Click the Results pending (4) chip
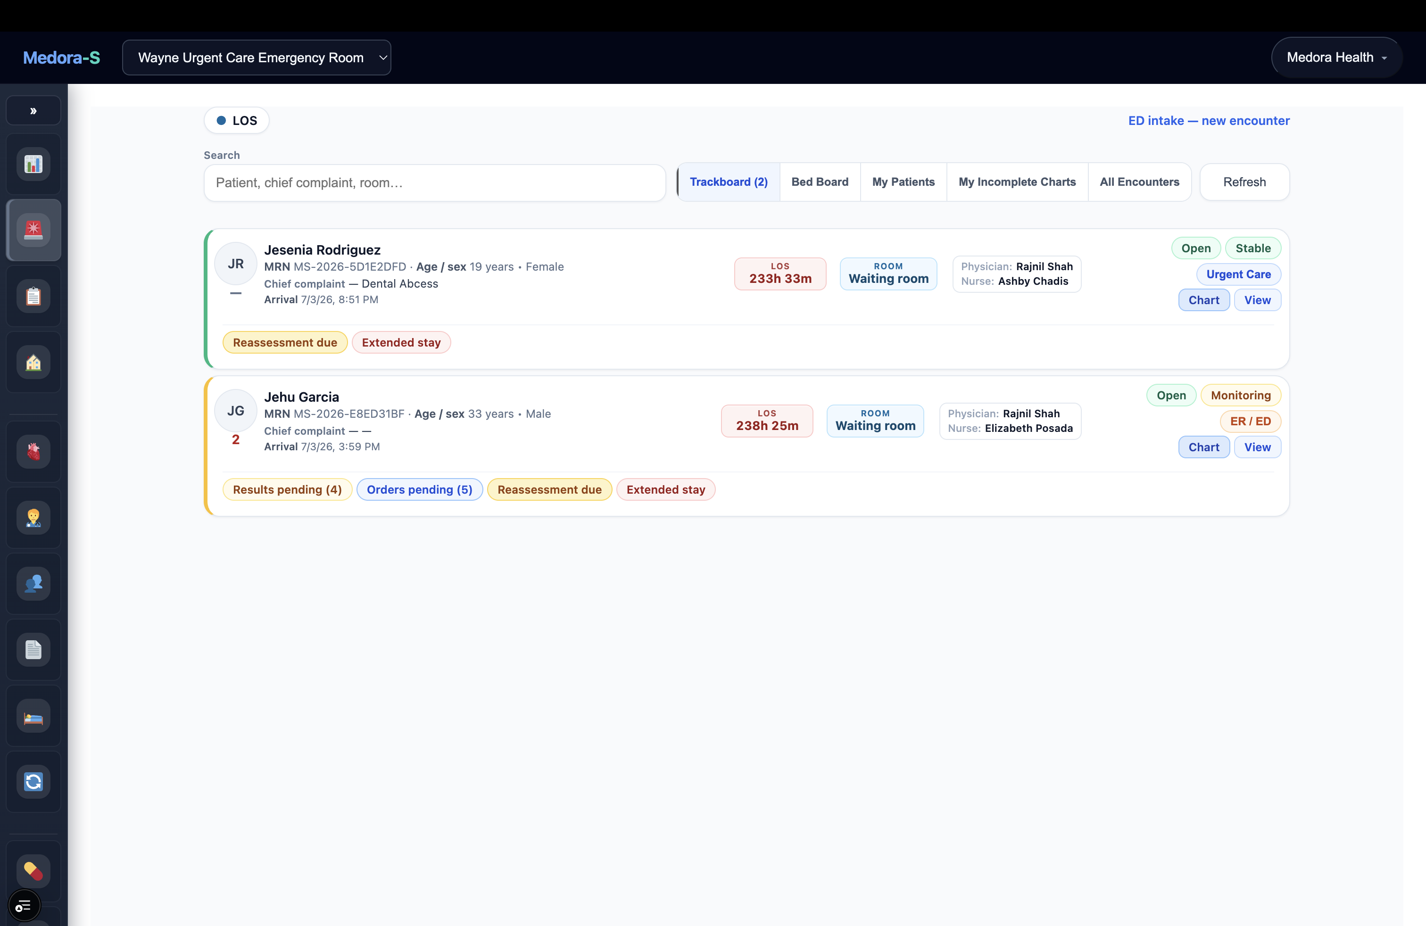Screen dimensions: 1426x926 [287, 490]
